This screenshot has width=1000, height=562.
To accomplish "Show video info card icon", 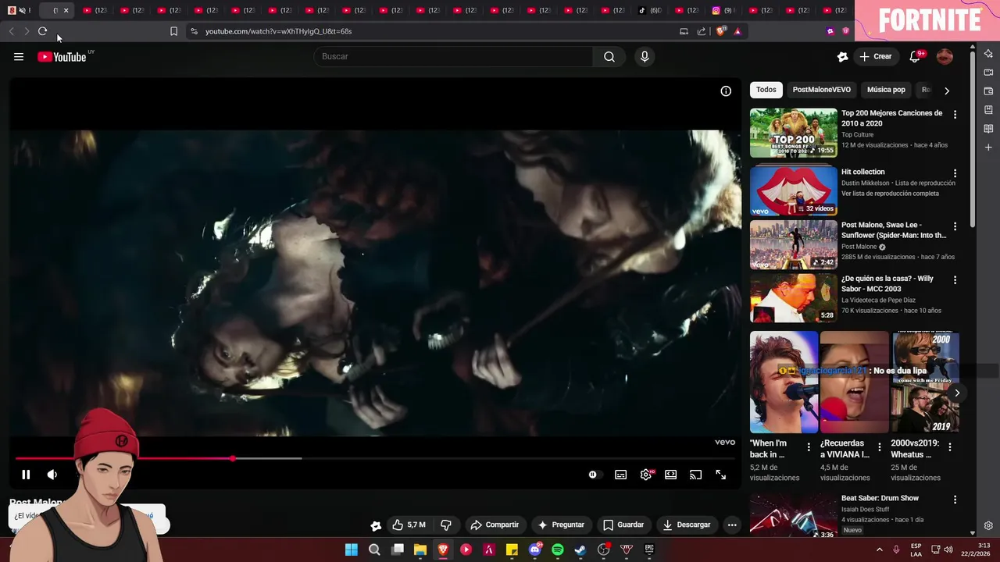I will point(726,91).
